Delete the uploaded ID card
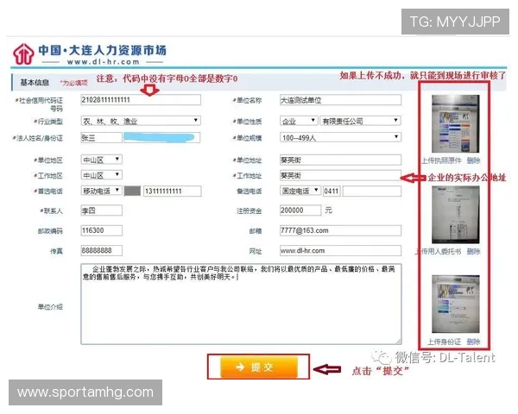The height and width of the screenshot is (414, 518). pyautogui.click(x=473, y=342)
